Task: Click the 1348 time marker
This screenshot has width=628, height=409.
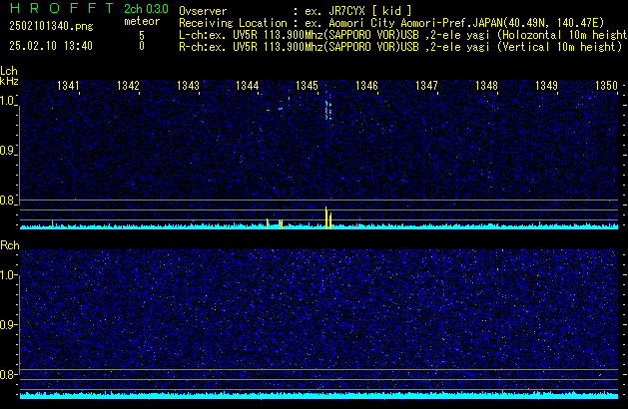Action: [x=486, y=86]
